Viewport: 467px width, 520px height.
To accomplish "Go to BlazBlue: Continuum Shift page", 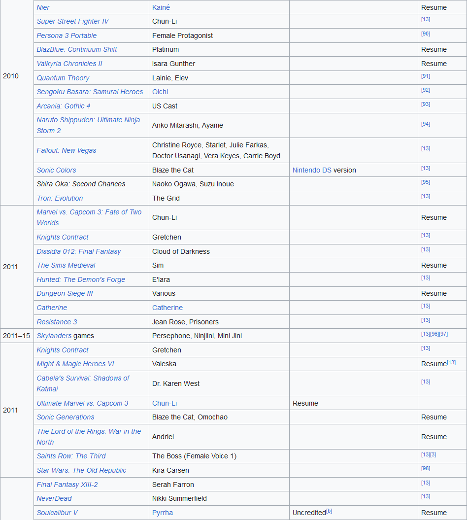I will pos(77,49).
